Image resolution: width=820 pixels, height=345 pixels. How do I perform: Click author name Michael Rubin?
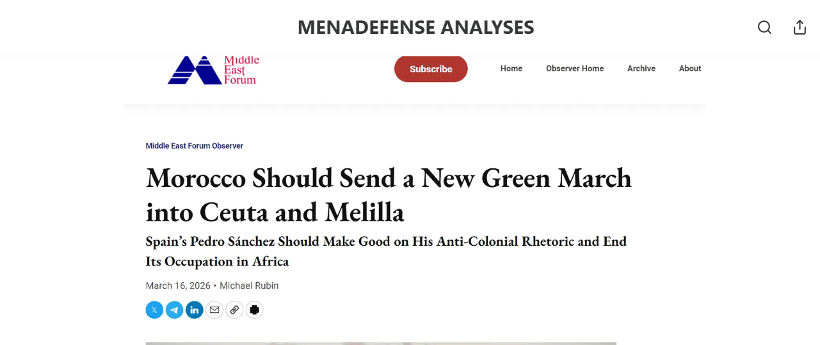tap(249, 285)
